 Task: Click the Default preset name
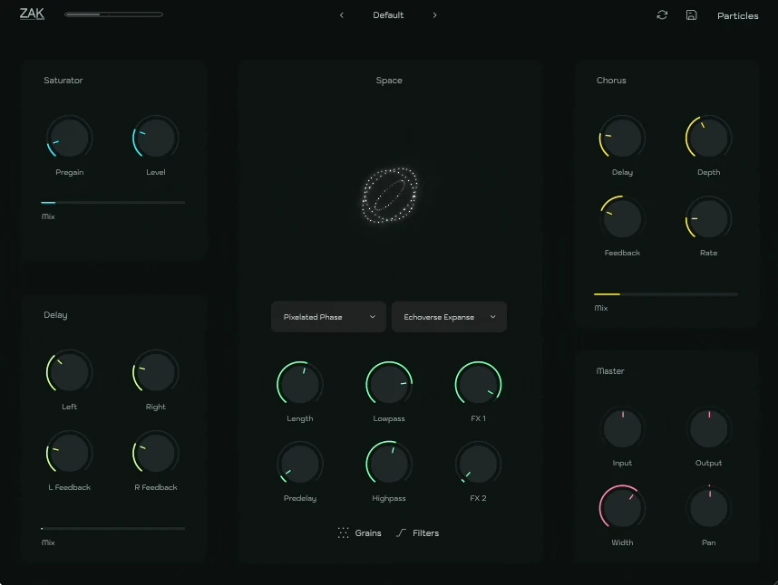point(388,15)
